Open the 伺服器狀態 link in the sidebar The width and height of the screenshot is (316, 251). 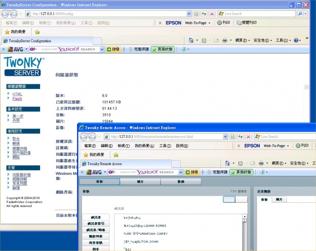(x=22, y=175)
